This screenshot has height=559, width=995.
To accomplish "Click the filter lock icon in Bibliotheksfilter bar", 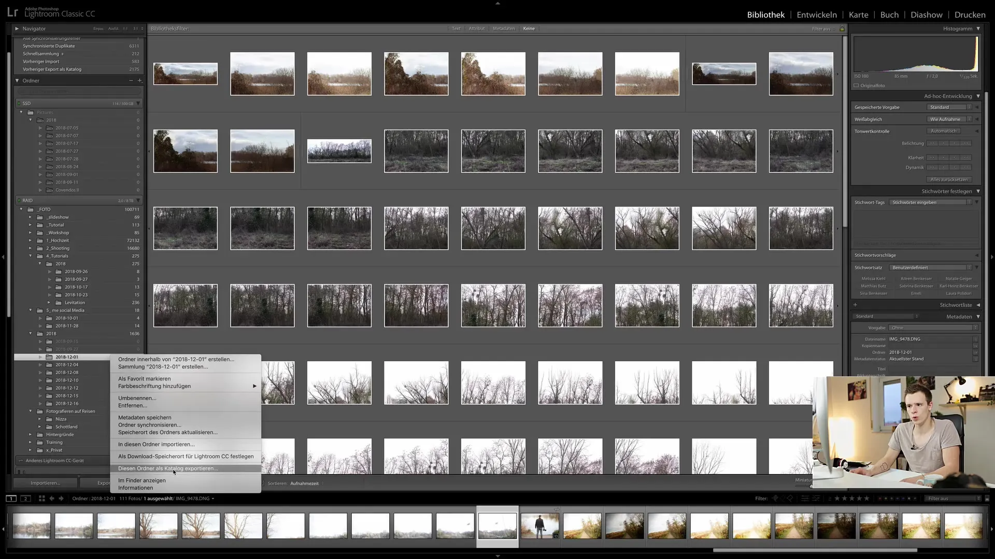I will [842, 28].
